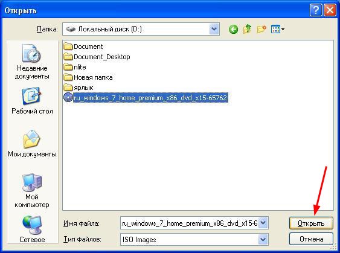The width and height of the screenshot is (340, 253).
Task: Open Мои документы location
Action: (x=32, y=144)
